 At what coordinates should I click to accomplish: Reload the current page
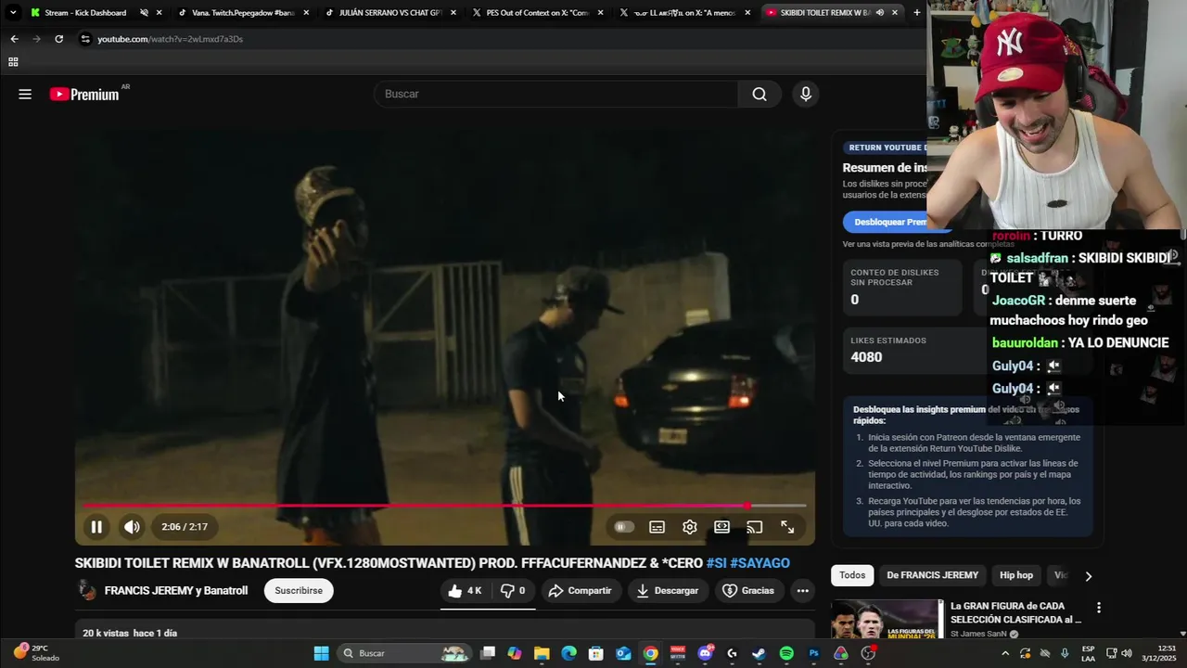[58, 39]
